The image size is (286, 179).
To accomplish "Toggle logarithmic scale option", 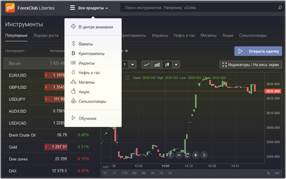I will (x=277, y=173).
